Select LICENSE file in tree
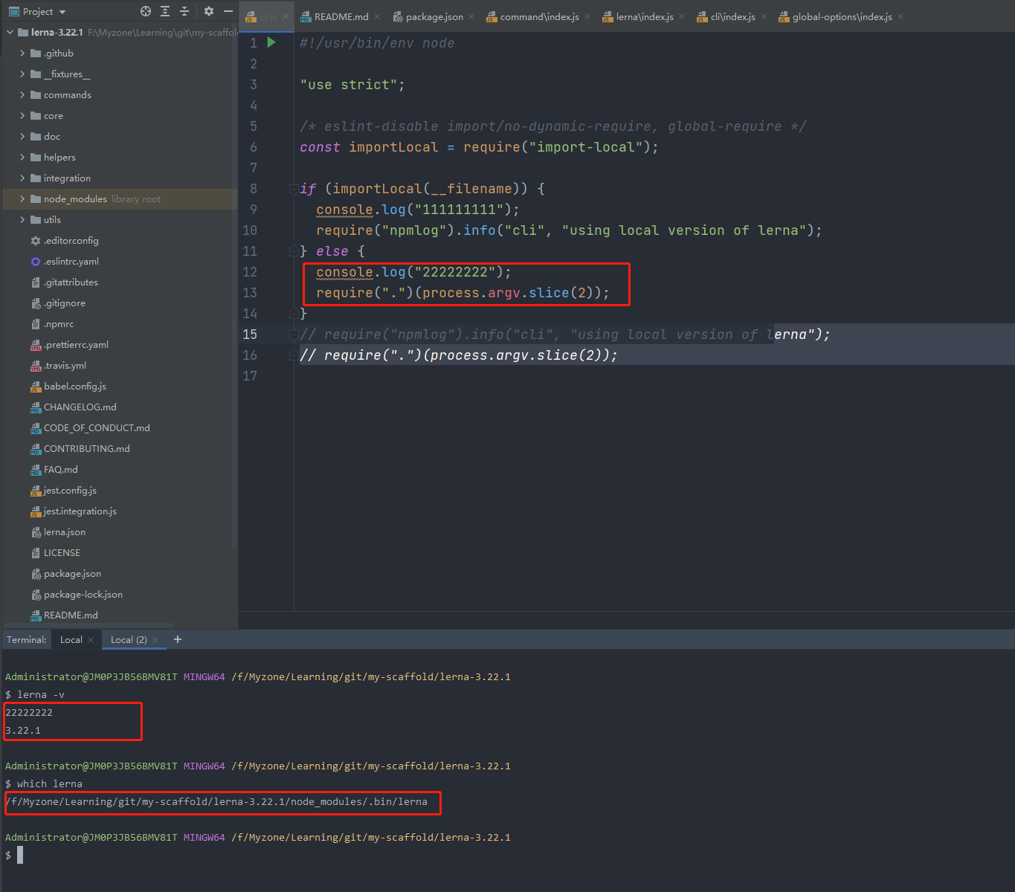 (55, 552)
